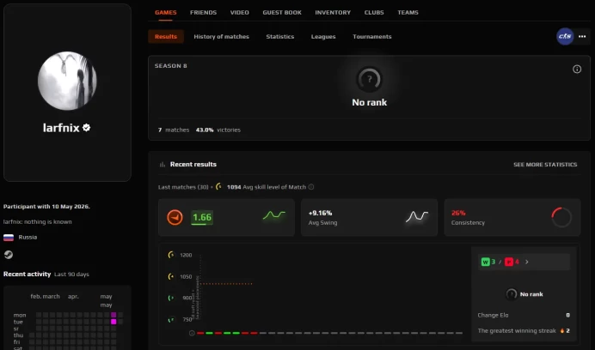Click the 'Last matches (30)' label
The height and width of the screenshot is (350, 595).
(x=183, y=187)
